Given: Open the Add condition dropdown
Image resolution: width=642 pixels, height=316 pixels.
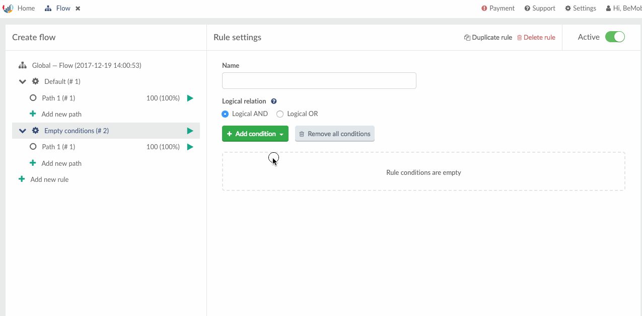Looking at the screenshot, I should tap(255, 134).
